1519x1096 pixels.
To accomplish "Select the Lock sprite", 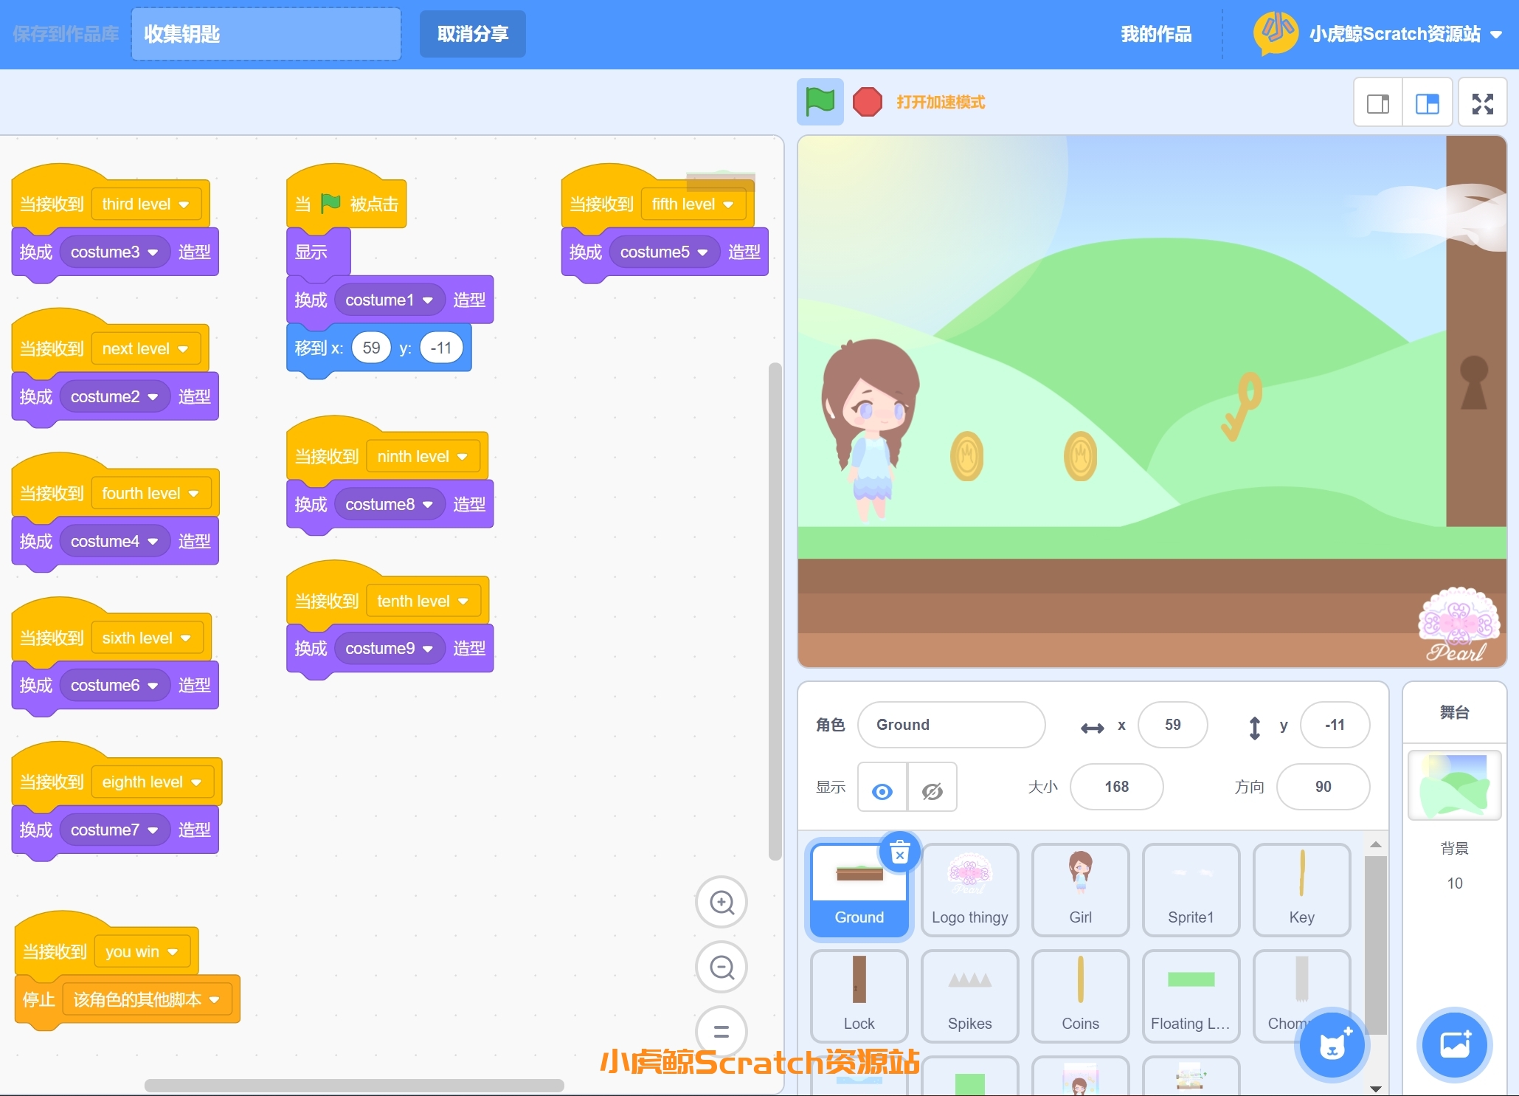I will (x=859, y=996).
